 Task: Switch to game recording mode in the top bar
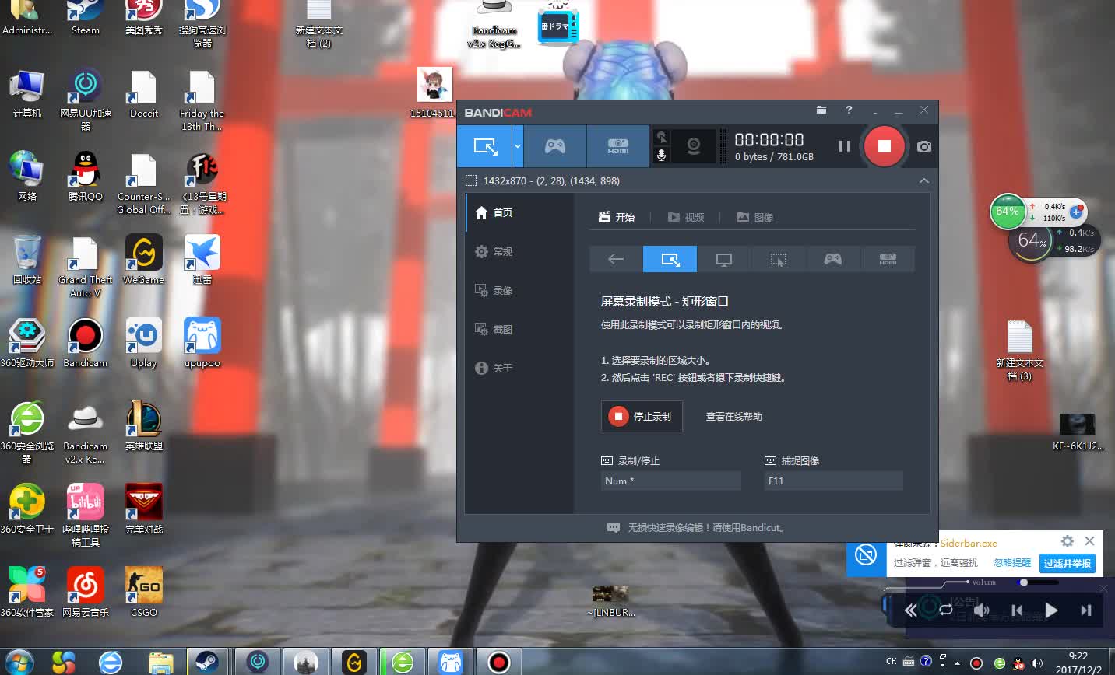pyautogui.click(x=555, y=146)
